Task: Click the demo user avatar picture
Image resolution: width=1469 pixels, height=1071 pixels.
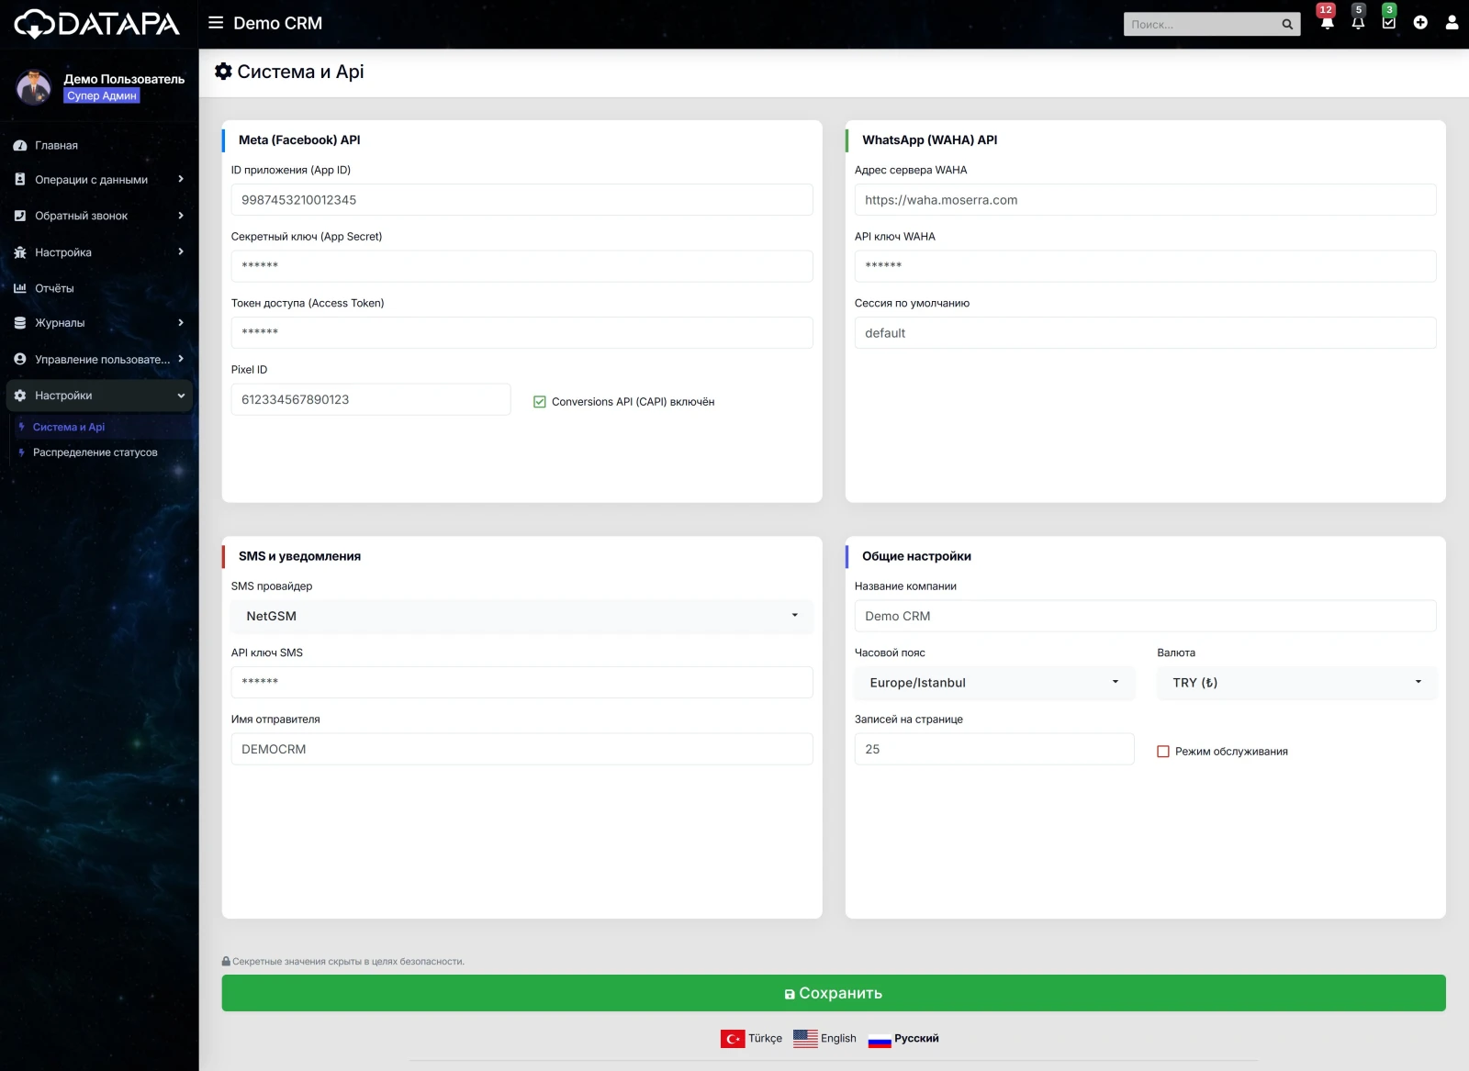Action: tap(34, 87)
